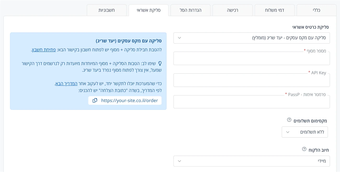This screenshot has width=340, height=172.
Task: Open the הגדרות הסל tab
Action: click(x=190, y=10)
